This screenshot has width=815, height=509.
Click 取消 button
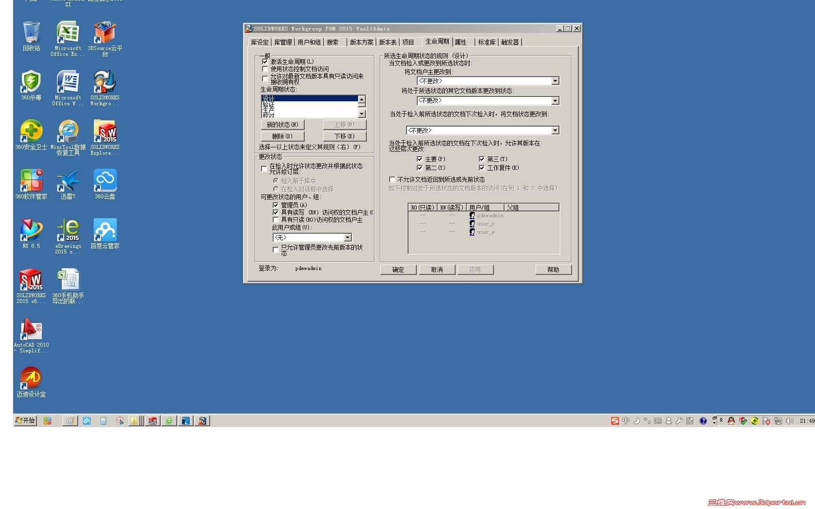[437, 270]
